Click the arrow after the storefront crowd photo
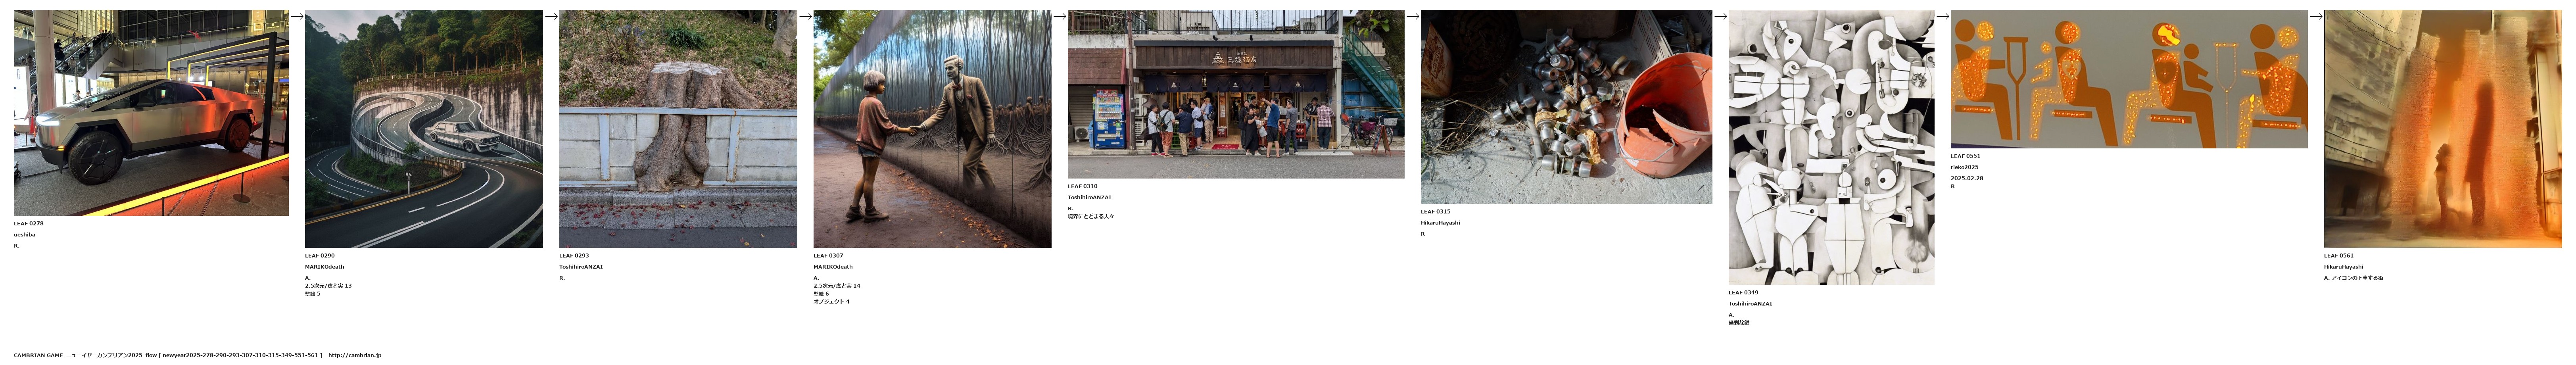Screen dimensions: 2576x365 1412,16
